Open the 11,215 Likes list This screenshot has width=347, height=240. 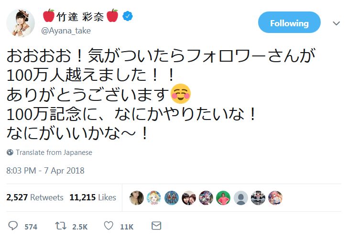click(x=93, y=197)
